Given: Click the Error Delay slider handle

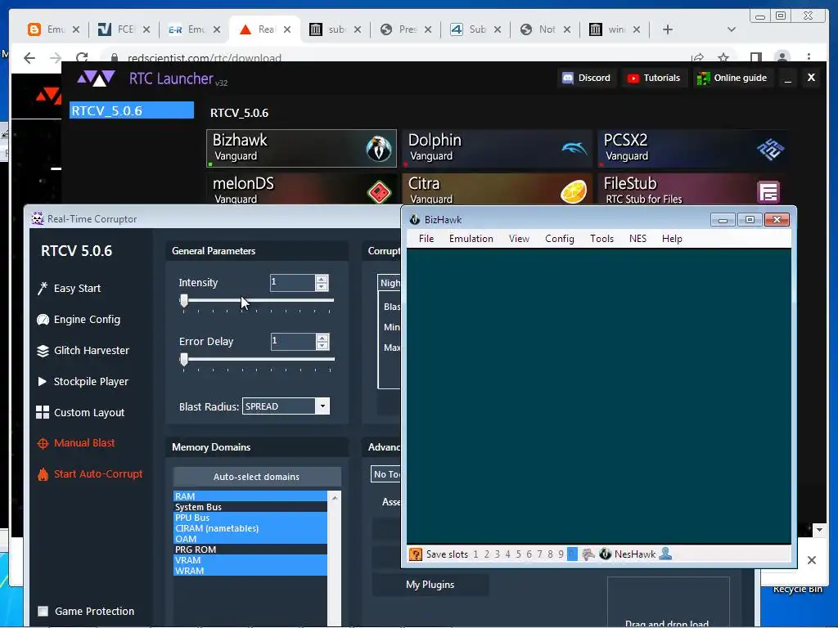Looking at the screenshot, I should (184, 360).
